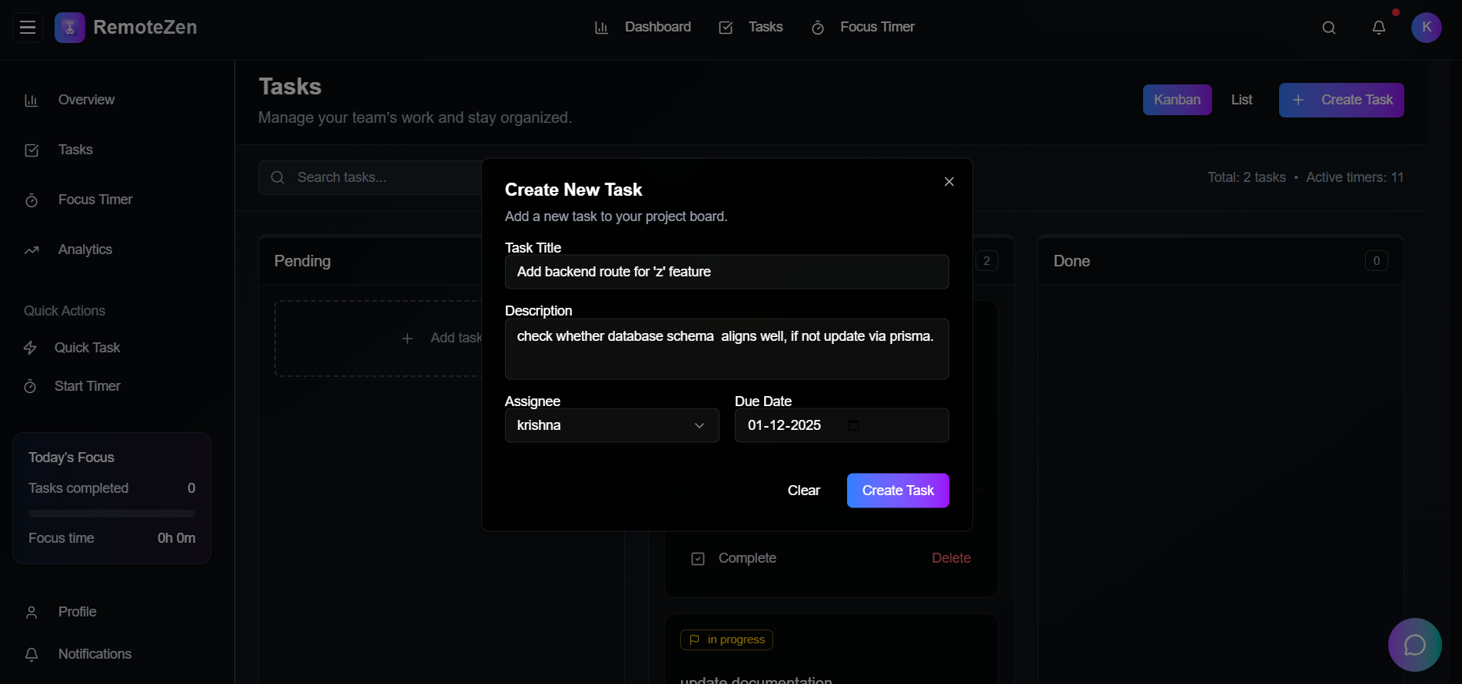Image resolution: width=1462 pixels, height=684 pixels.
Task: Close the Create New Task dialog
Action: pos(949,181)
